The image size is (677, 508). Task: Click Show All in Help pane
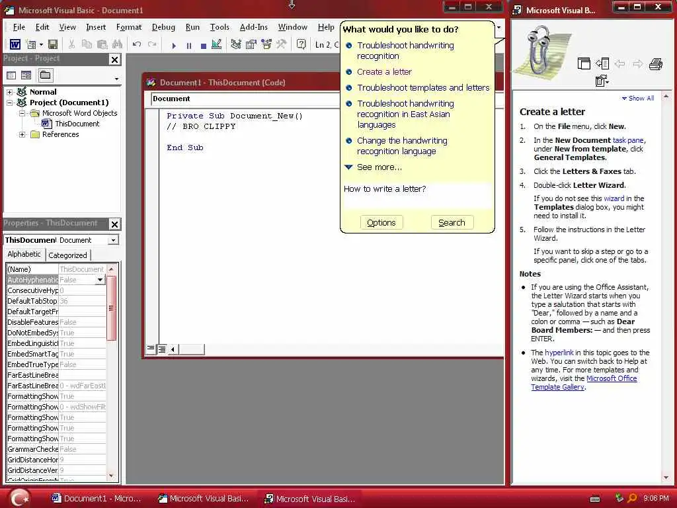click(x=638, y=99)
